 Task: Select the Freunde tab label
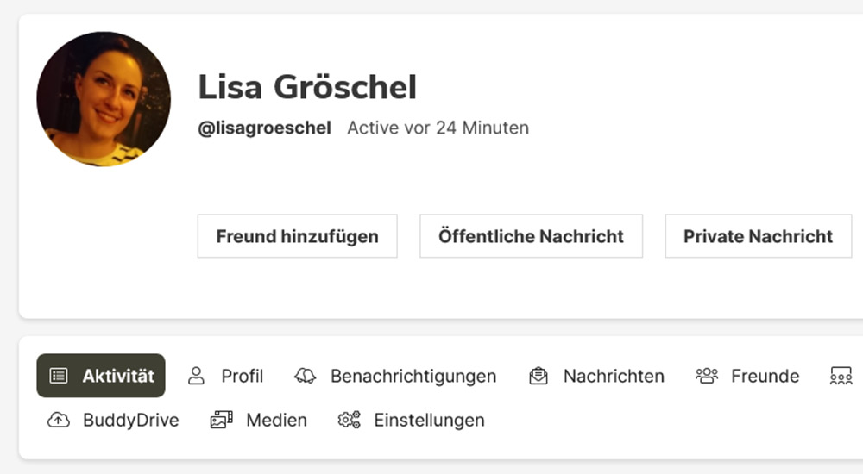coord(765,376)
